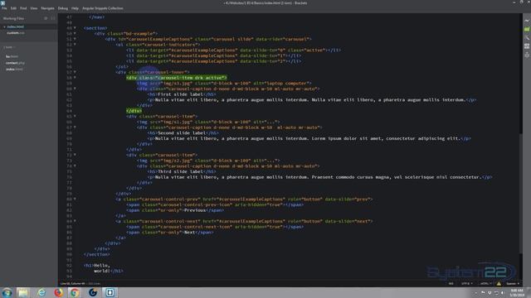
Task: Open contact.php in the project tree
Action: pyautogui.click(x=15, y=63)
